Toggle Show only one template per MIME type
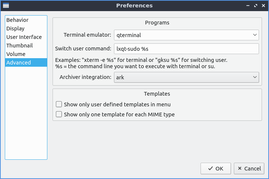The height and width of the screenshot is (179, 269). (59, 115)
